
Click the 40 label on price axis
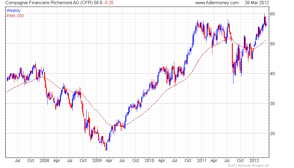[272, 73]
